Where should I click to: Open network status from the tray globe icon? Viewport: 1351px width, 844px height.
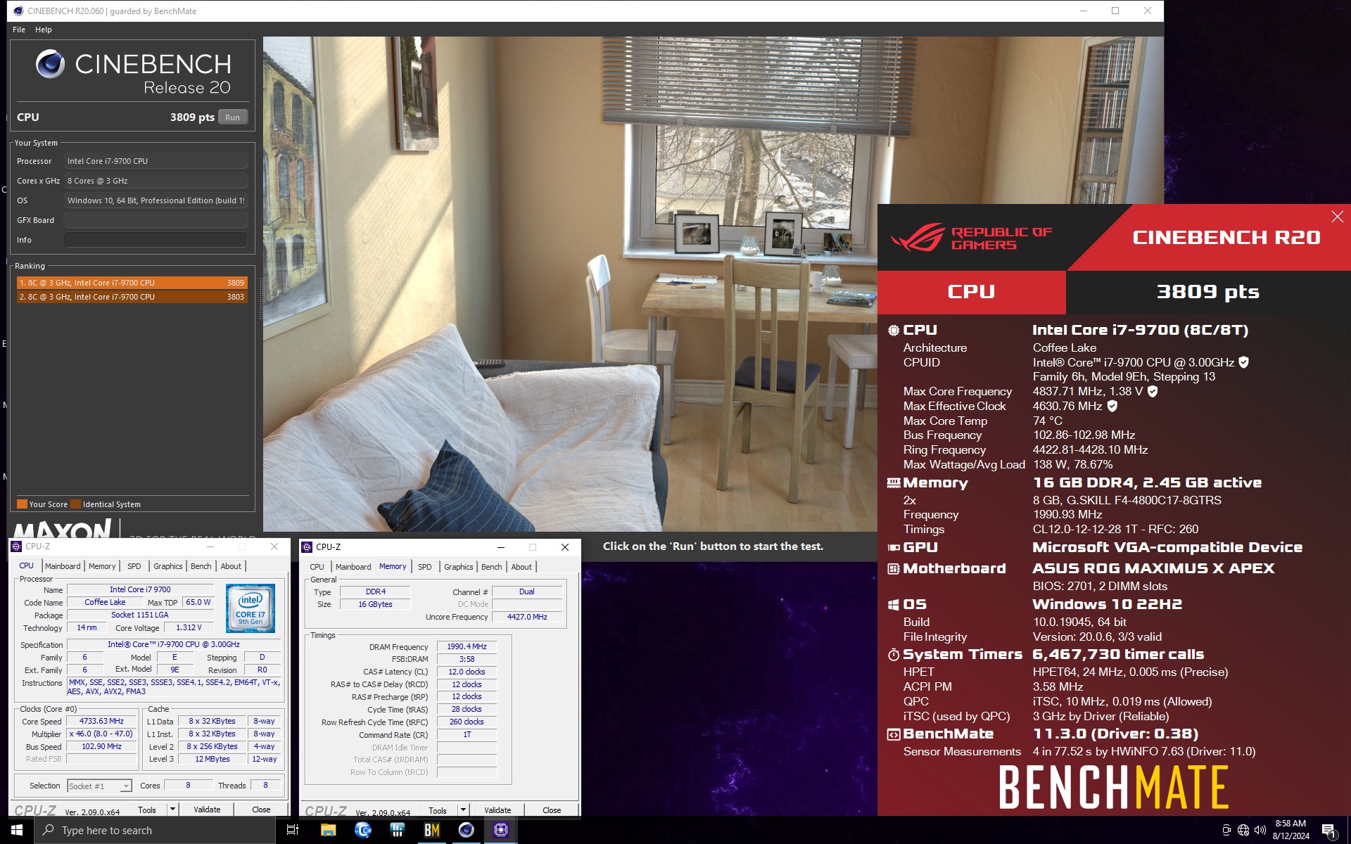[x=1243, y=830]
